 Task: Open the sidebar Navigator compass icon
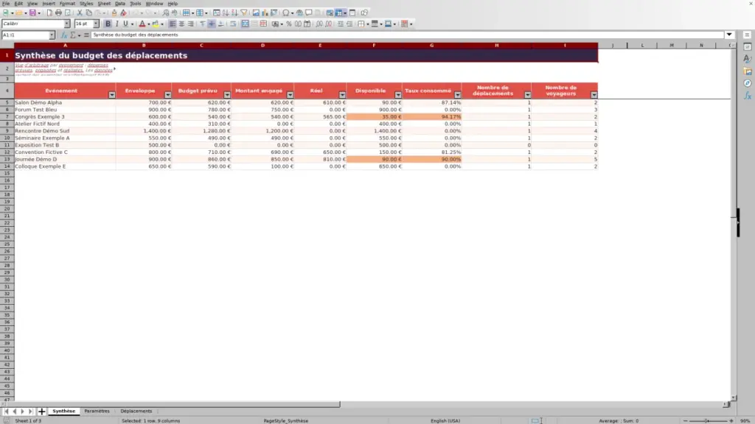(x=748, y=83)
